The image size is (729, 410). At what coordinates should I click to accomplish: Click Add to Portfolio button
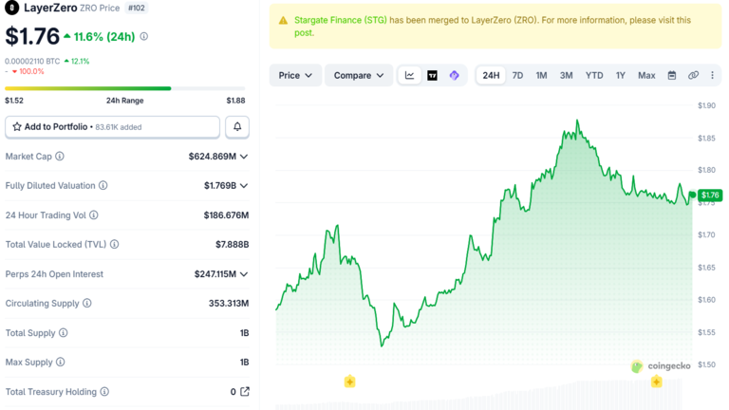coord(113,127)
